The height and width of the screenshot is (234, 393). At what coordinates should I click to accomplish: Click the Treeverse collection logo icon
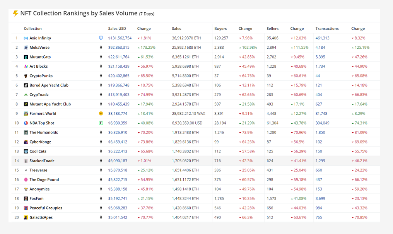[26, 170]
